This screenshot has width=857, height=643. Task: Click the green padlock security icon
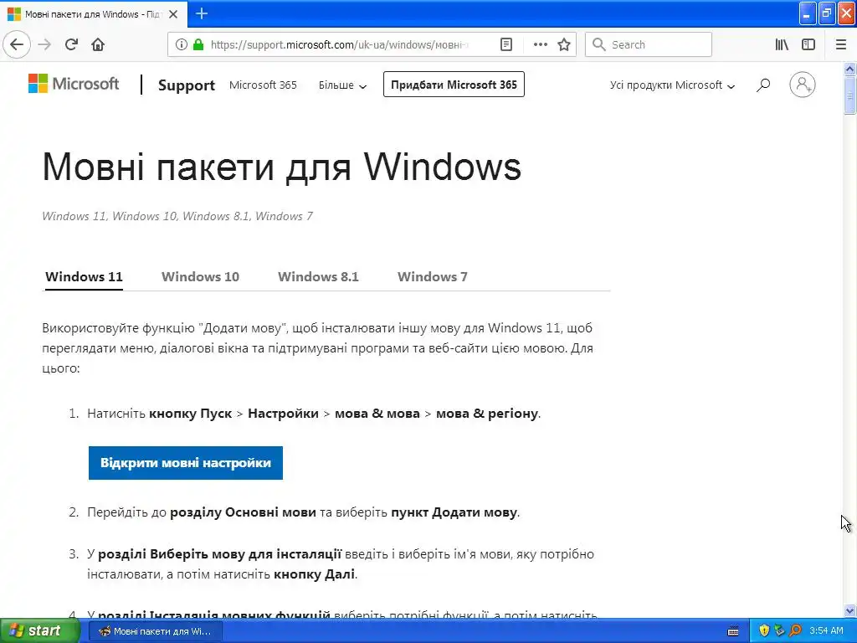tap(198, 44)
